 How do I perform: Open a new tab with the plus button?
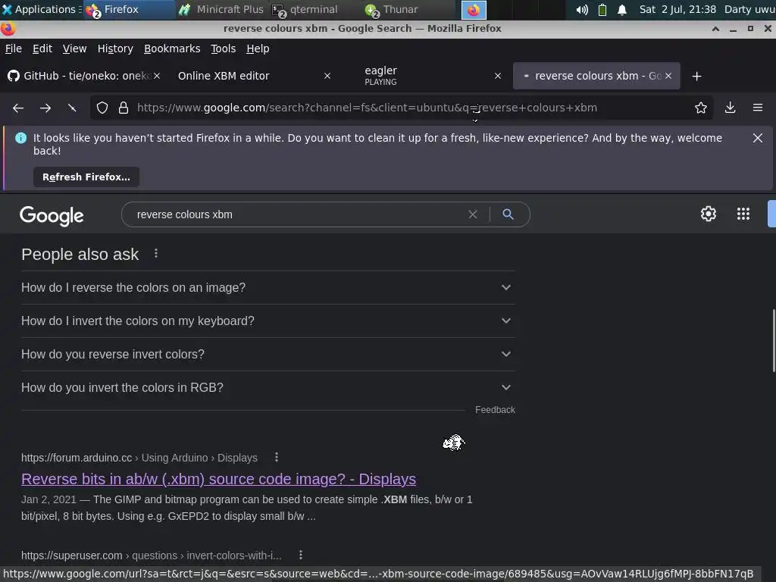(697, 77)
